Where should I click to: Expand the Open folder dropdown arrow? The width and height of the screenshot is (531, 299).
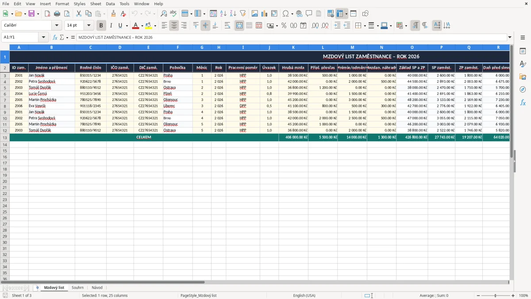click(x=24, y=14)
